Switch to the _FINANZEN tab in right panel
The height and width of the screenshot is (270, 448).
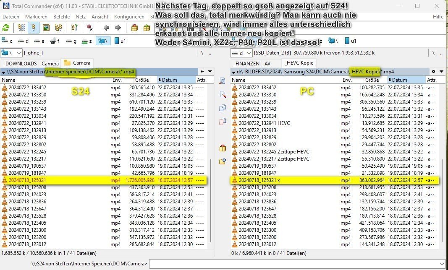click(246, 63)
